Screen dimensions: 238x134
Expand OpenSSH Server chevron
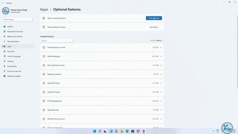click(x=161, y=92)
